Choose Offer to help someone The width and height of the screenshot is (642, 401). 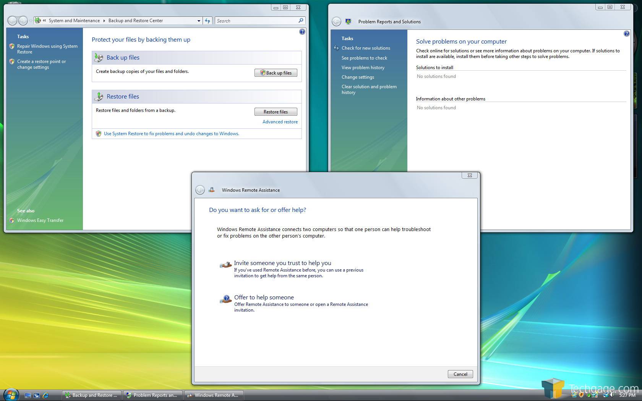tap(264, 298)
